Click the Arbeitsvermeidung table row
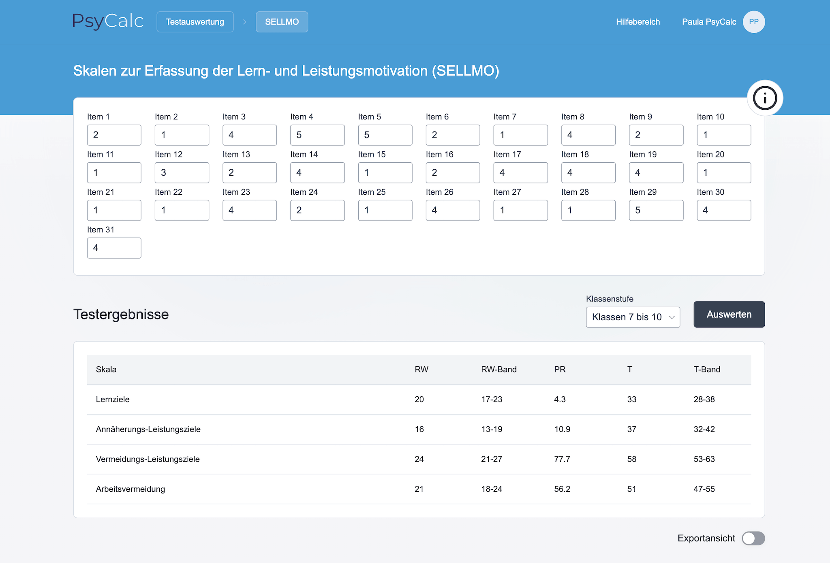Viewport: 830px width, 563px height. [419, 489]
